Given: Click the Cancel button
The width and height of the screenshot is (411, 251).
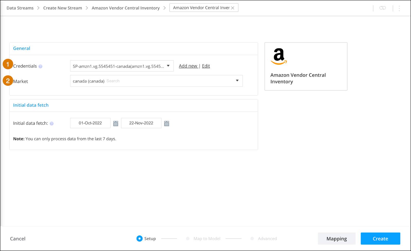Looking at the screenshot, I should [x=17, y=238].
